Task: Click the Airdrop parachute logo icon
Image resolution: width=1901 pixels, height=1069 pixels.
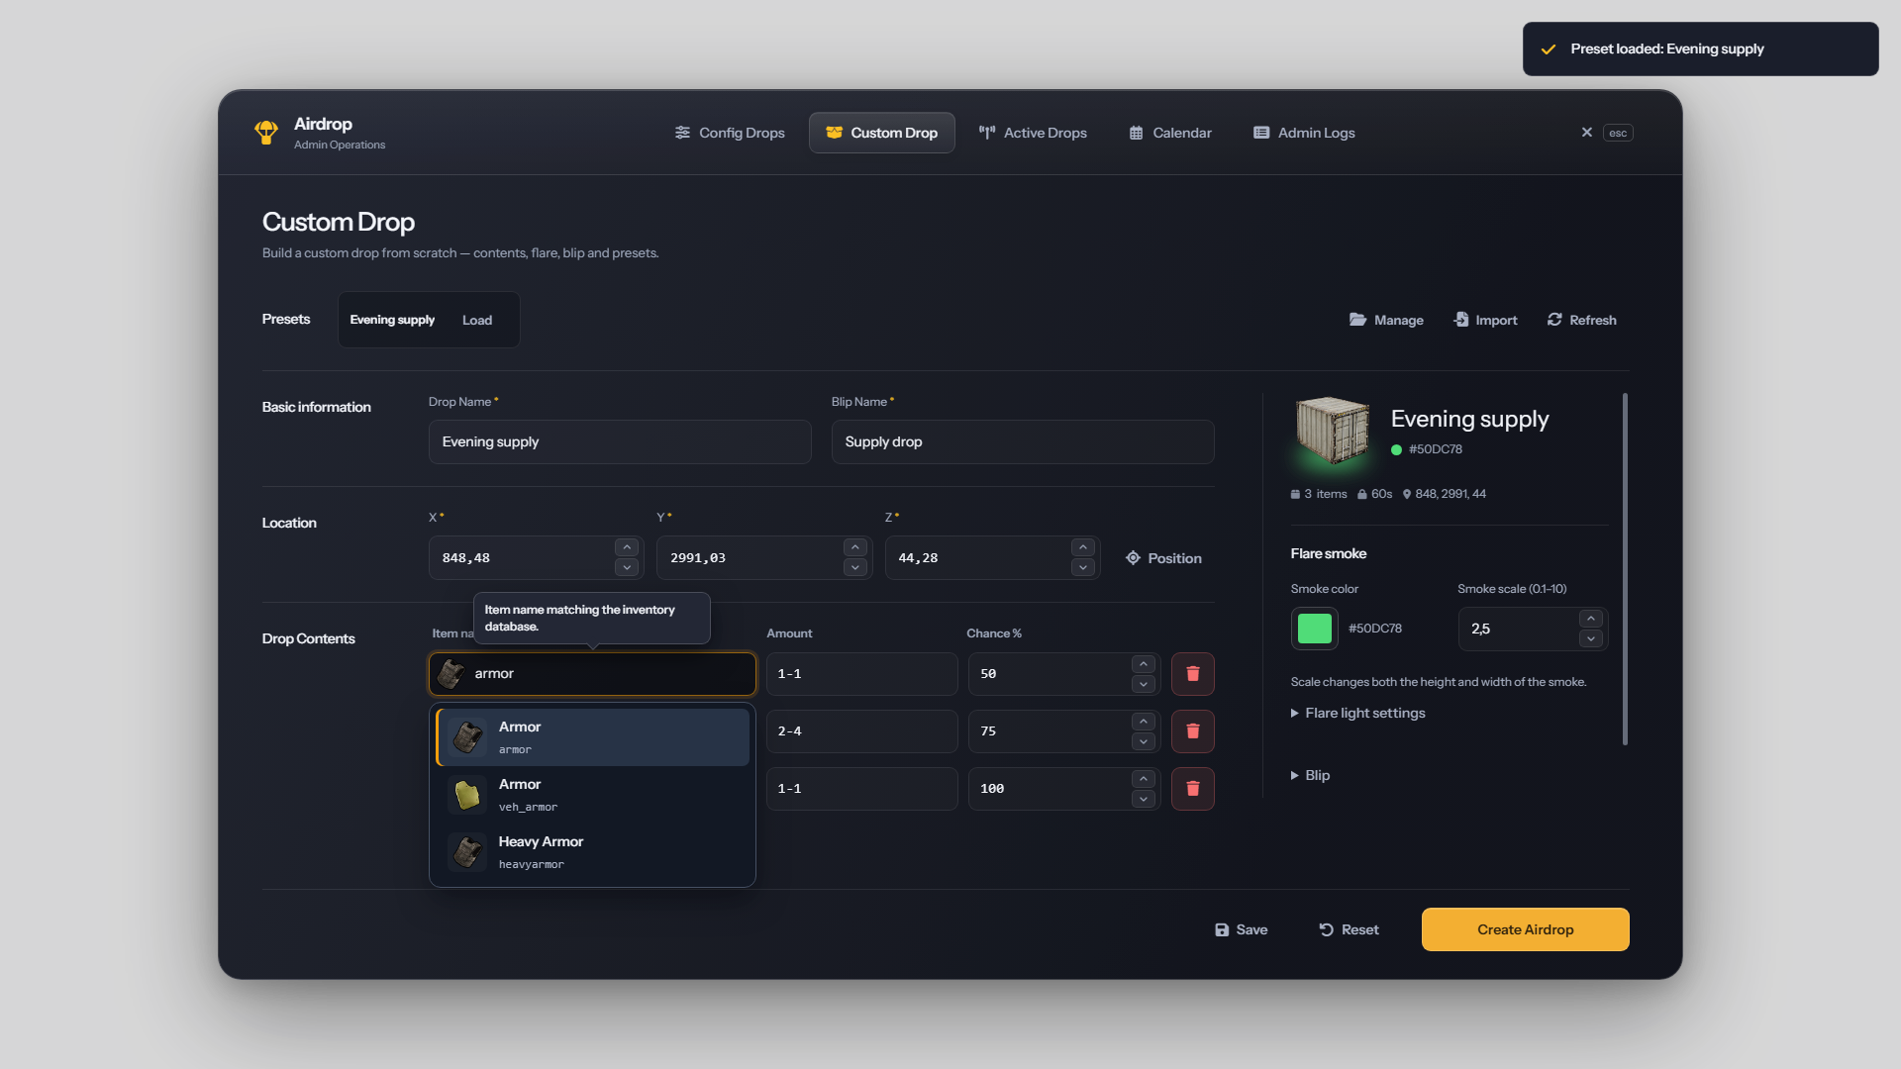Action: point(265,133)
